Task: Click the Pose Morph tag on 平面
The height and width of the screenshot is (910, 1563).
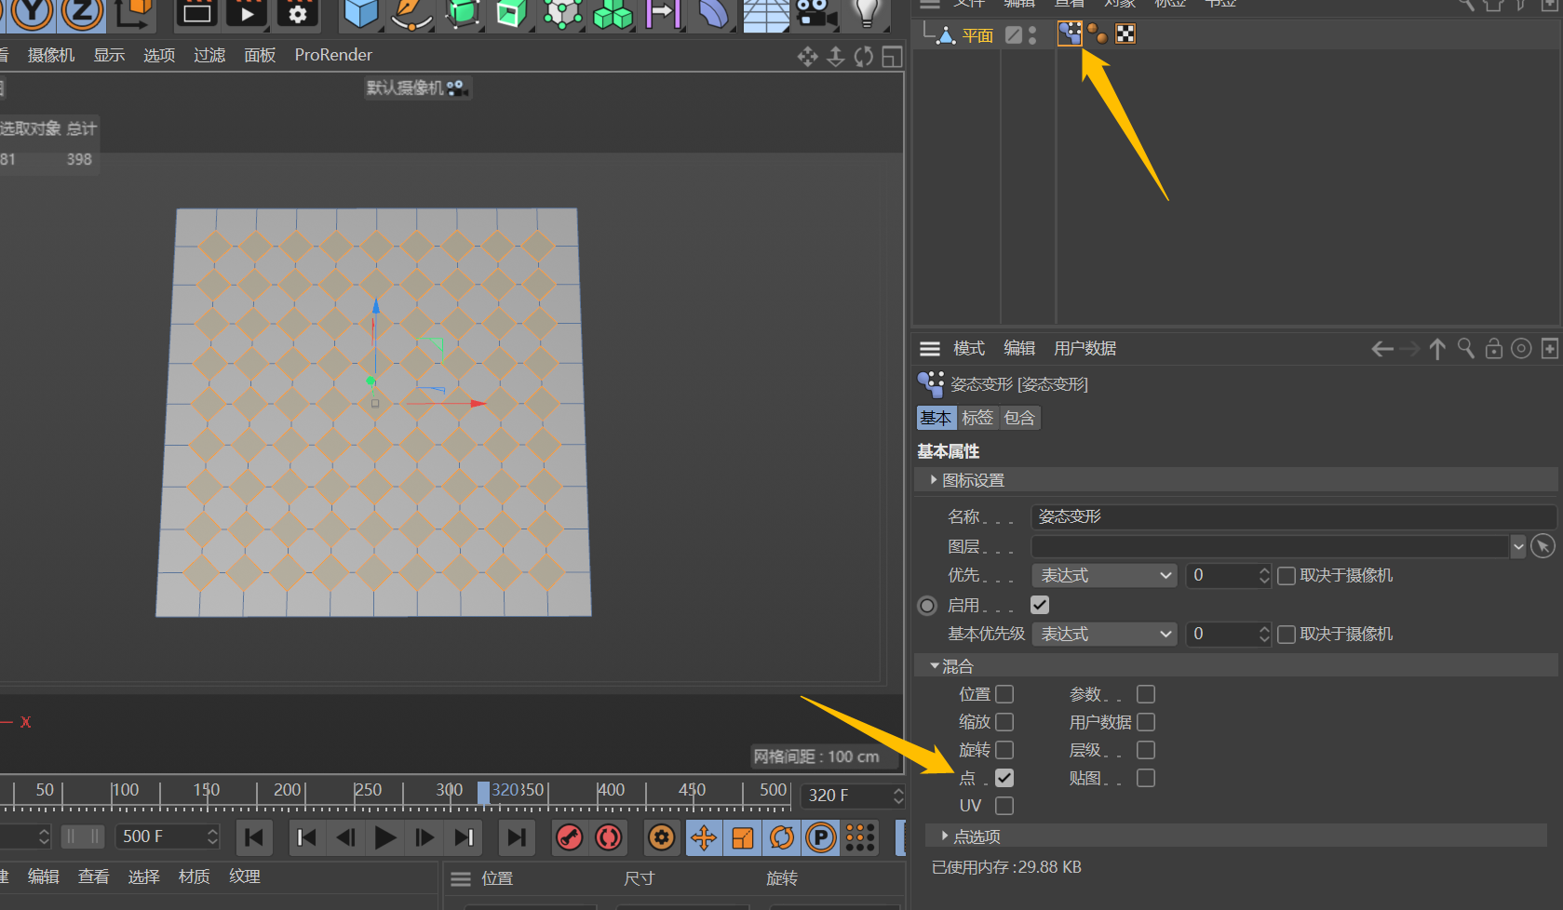Action: point(1070,34)
